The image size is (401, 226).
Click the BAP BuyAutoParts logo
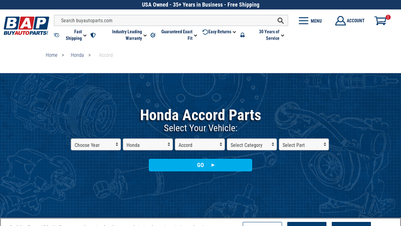[26, 26]
